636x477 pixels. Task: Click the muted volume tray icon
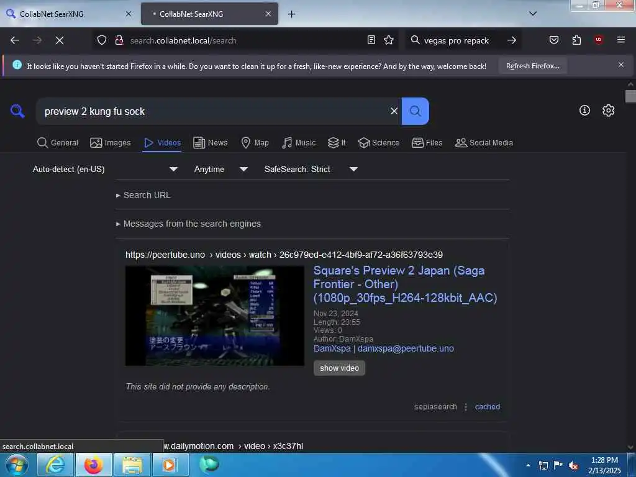coord(573,465)
